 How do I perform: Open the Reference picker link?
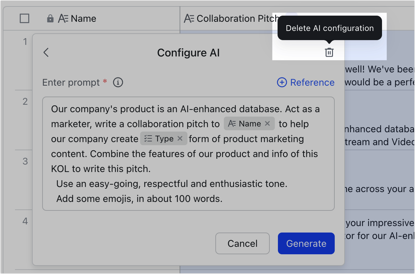[312, 82]
